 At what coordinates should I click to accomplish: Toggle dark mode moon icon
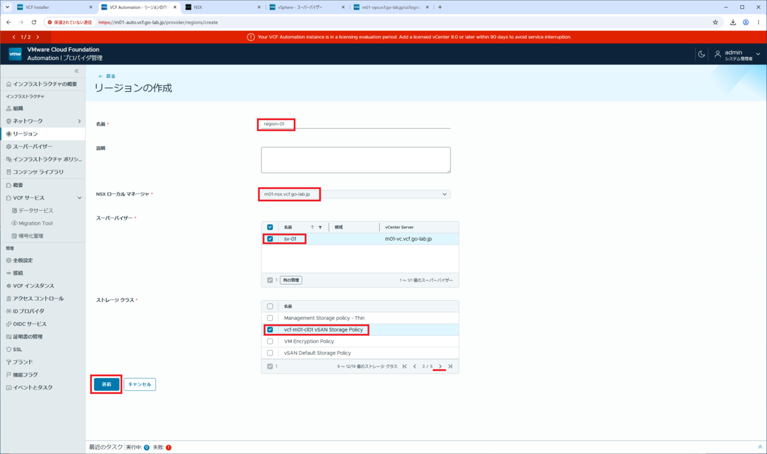coord(701,54)
